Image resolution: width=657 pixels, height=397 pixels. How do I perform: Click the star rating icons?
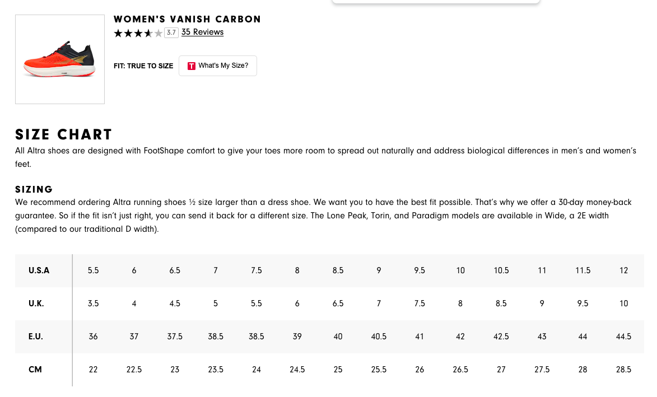pyautogui.click(x=138, y=33)
